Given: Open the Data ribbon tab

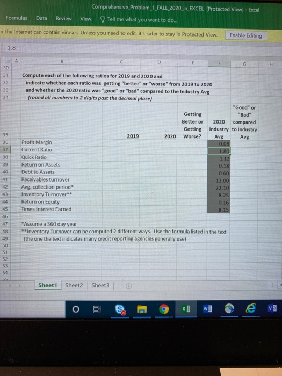Looking at the screenshot, I should [41, 18].
